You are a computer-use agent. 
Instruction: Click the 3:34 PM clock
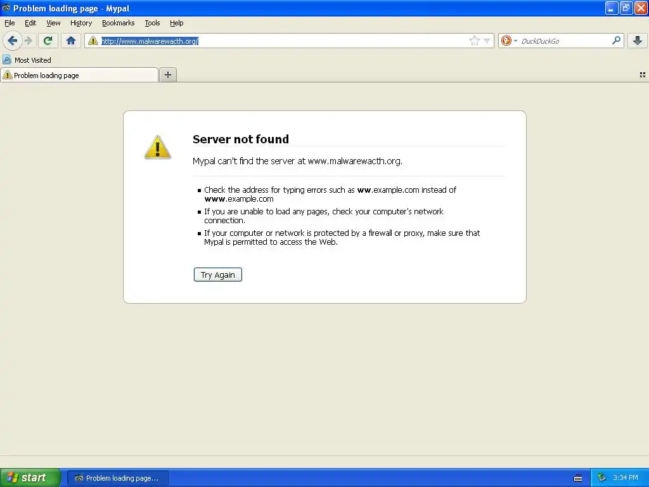[x=626, y=477]
